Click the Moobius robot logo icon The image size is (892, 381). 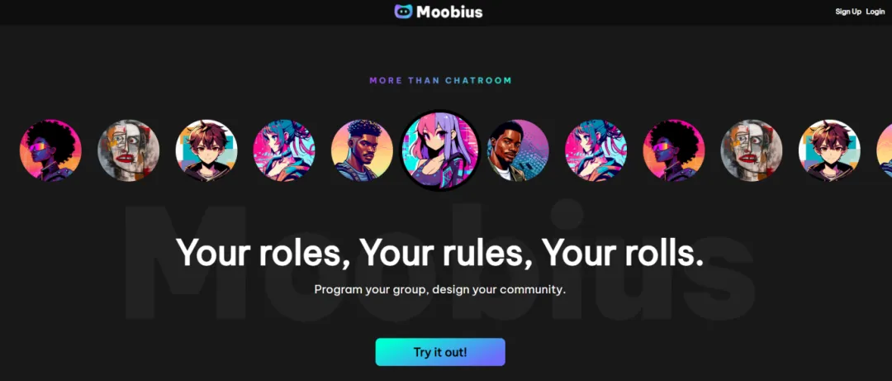pos(403,12)
